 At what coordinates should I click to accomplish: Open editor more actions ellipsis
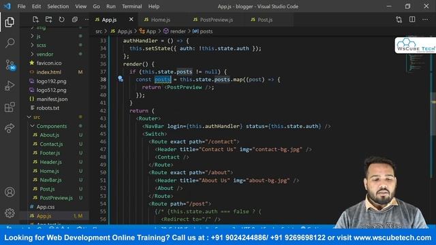[425, 20]
